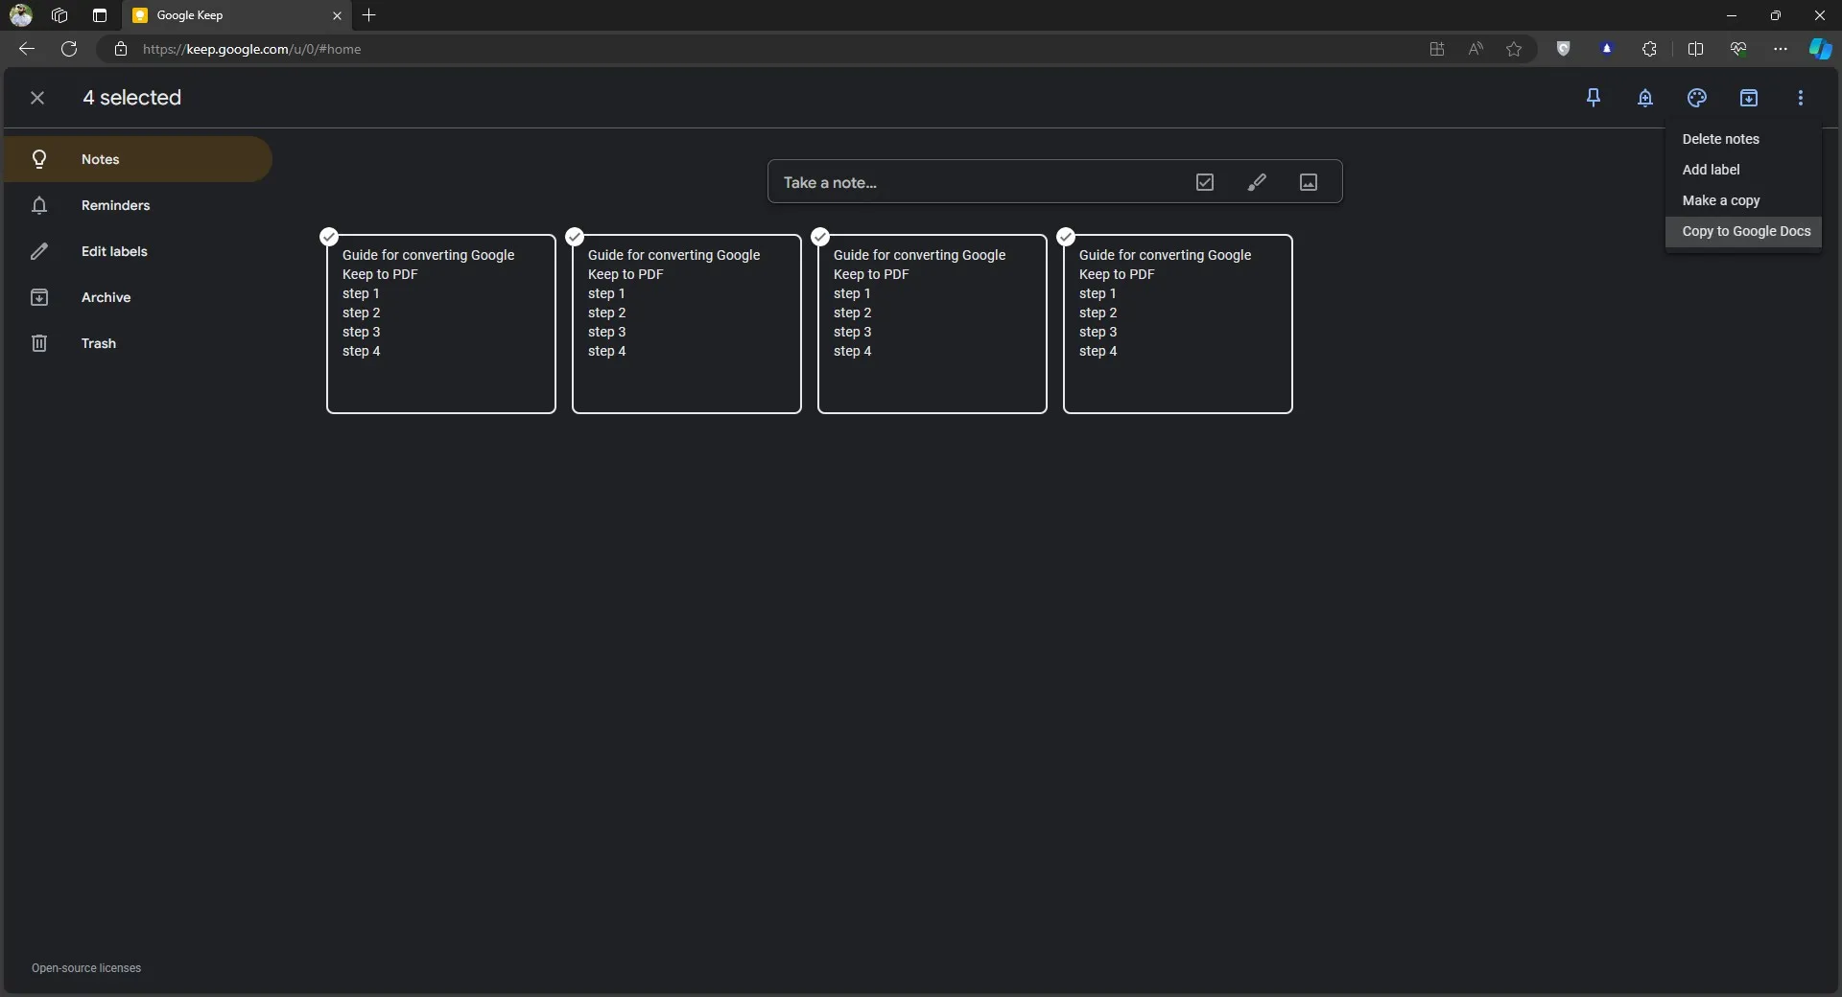
Task: Open the Open-source licenses link
Action: (x=86, y=968)
